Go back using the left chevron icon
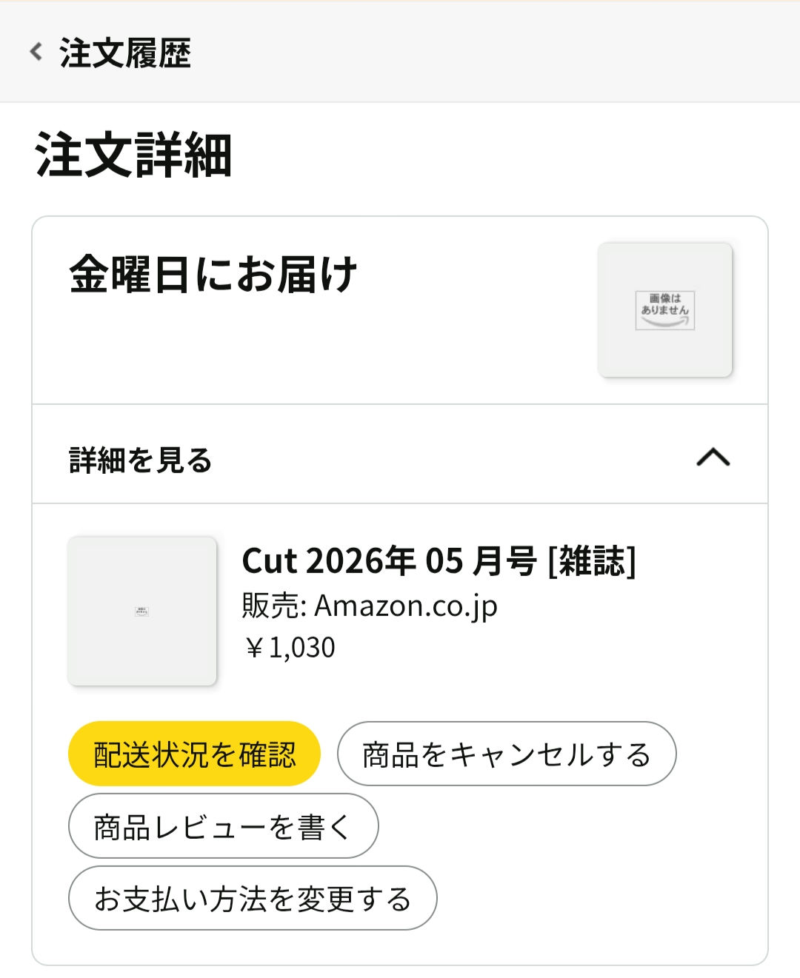The image size is (800, 978). click(x=36, y=52)
